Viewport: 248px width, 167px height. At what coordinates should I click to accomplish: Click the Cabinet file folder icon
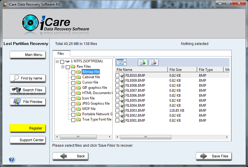(x=78, y=77)
